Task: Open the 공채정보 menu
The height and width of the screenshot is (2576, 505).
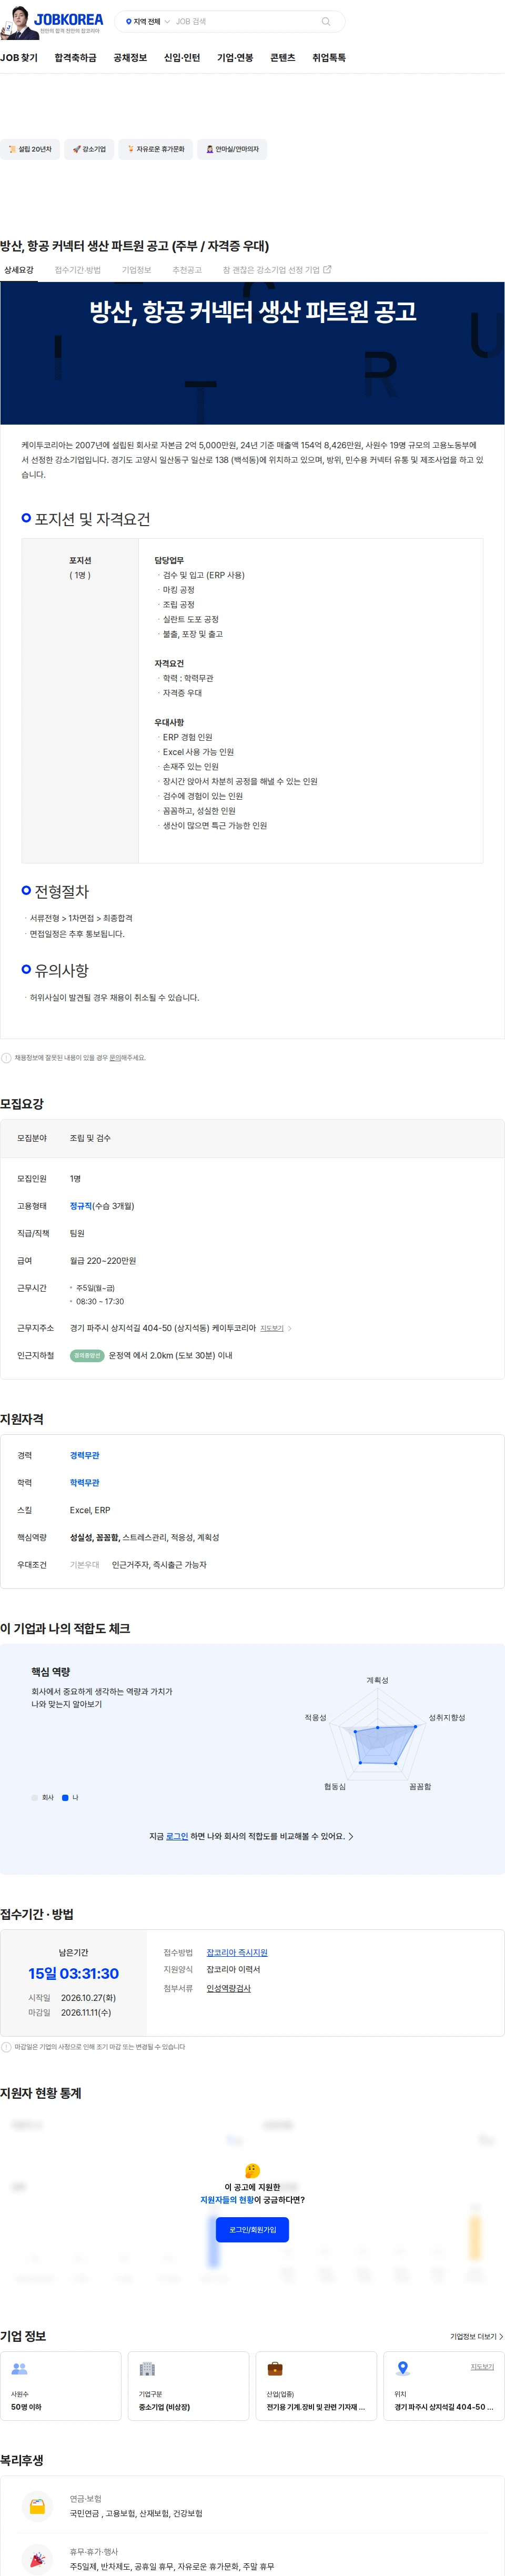Action: click(x=130, y=58)
